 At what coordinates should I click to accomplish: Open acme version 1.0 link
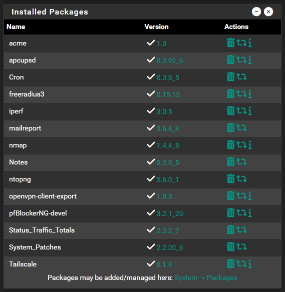pos(161,43)
